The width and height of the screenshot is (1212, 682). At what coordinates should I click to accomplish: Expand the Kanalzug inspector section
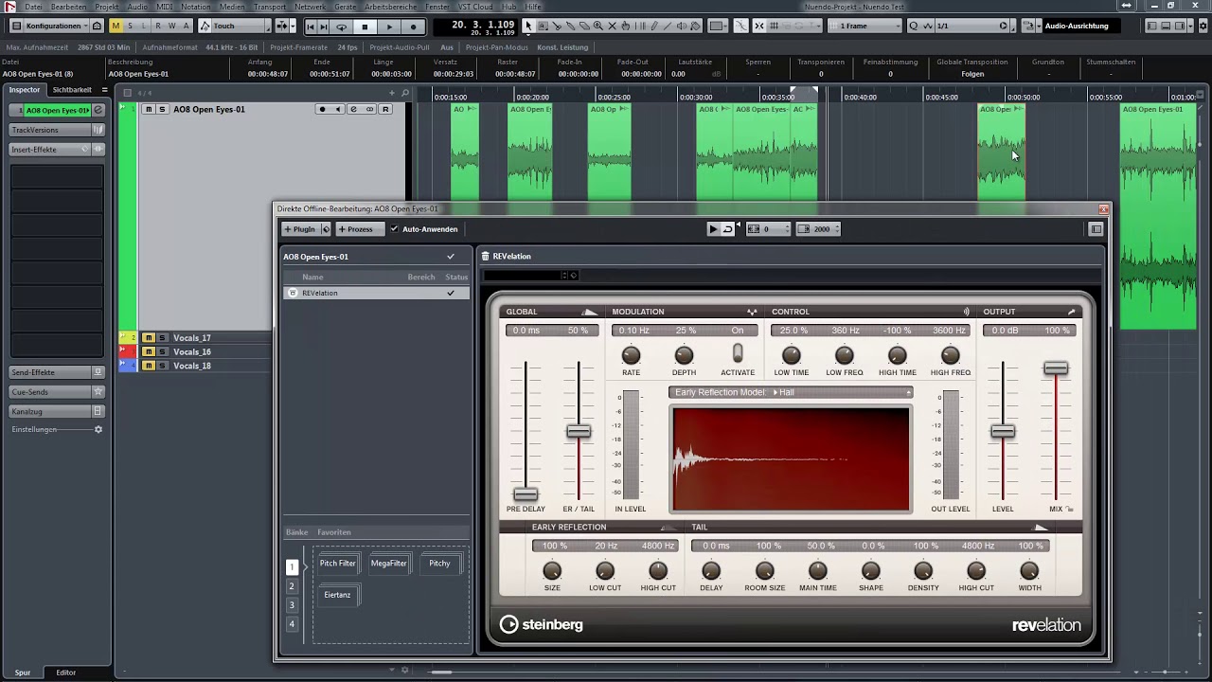click(57, 411)
